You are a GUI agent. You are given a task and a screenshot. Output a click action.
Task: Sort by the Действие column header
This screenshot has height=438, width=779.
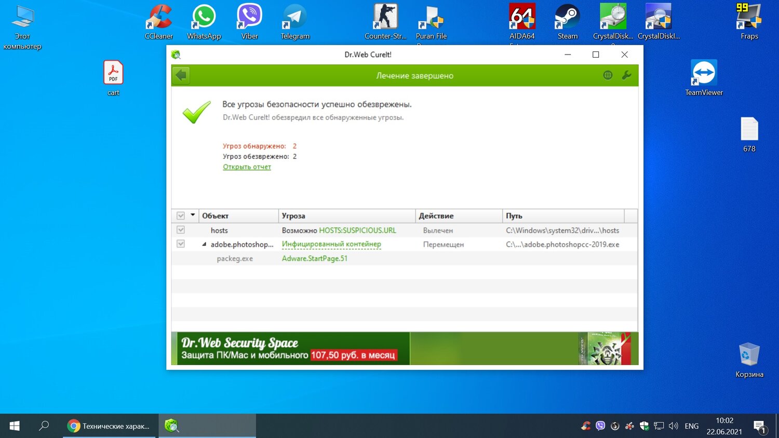(459, 215)
